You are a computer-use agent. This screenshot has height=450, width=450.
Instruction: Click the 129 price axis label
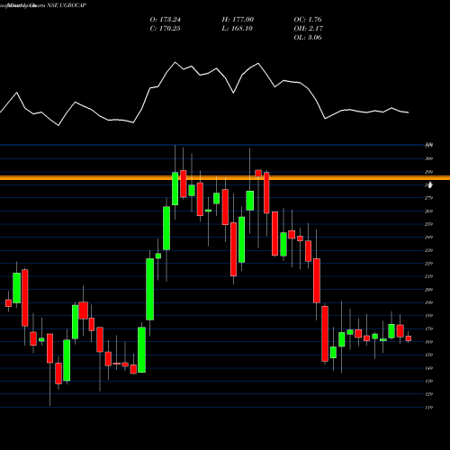coord(429,394)
